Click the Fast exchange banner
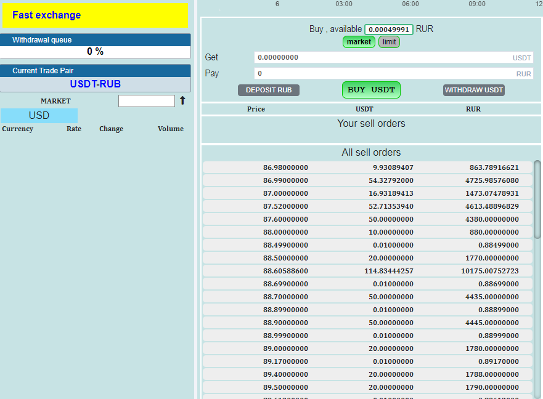543x399 pixels. click(x=95, y=15)
